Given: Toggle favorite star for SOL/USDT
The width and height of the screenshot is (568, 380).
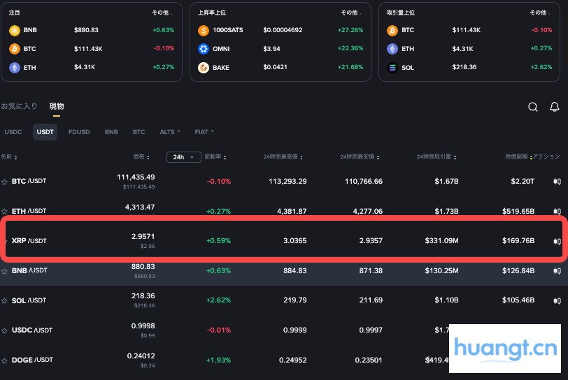Looking at the screenshot, I should click(5, 300).
